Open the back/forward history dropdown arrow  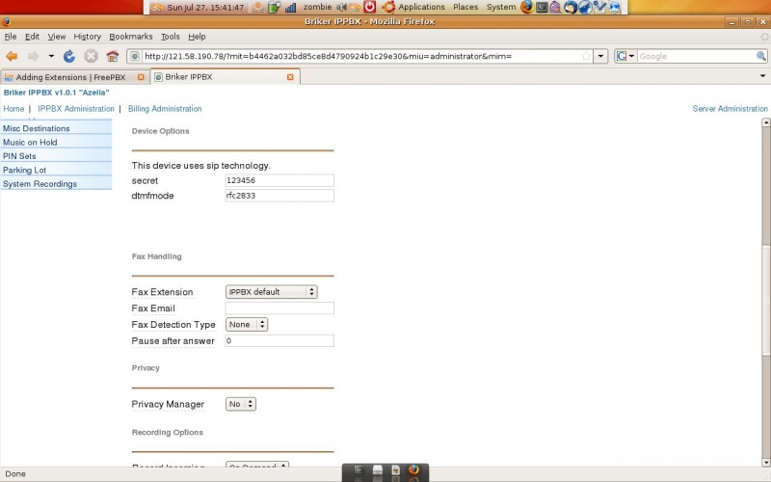click(51, 56)
